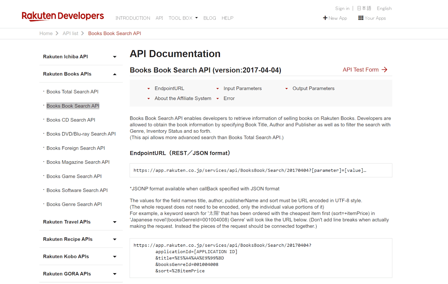Click the New App link

[x=337, y=18]
